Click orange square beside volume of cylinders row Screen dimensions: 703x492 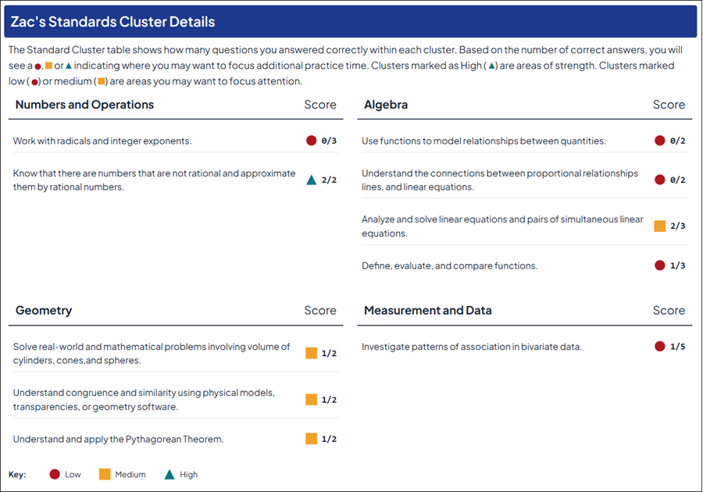(x=312, y=353)
